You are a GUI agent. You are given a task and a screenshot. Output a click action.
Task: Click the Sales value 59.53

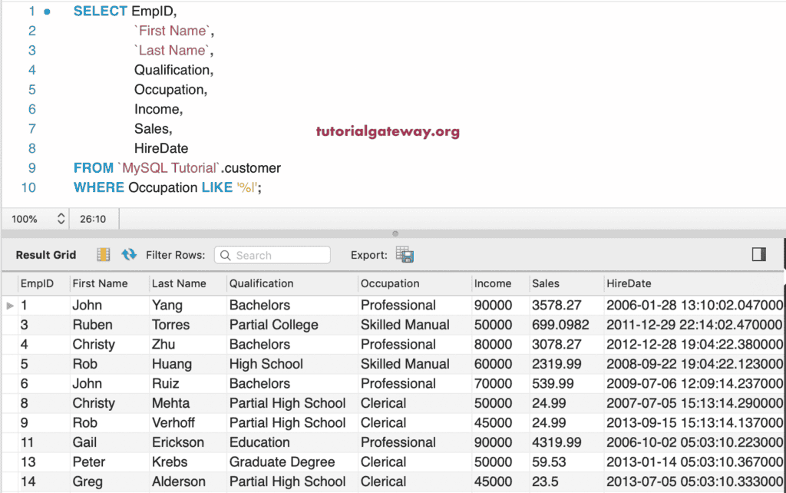(549, 462)
